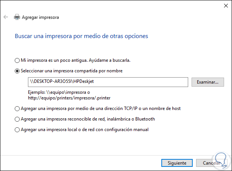
Task: Click the Siguiente button
Action: point(174,163)
